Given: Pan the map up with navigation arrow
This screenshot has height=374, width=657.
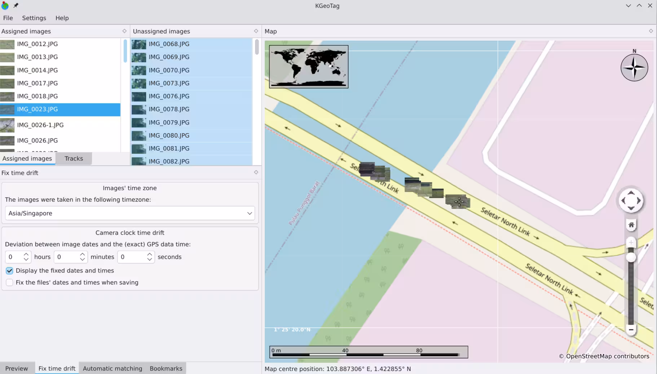Looking at the screenshot, I should pyautogui.click(x=631, y=193).
